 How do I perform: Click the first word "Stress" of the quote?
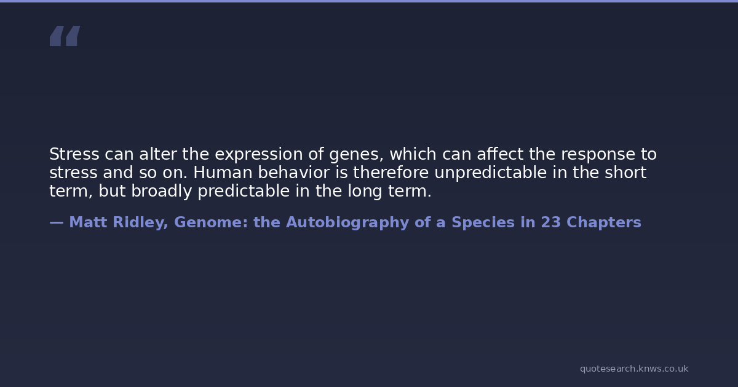74,154
